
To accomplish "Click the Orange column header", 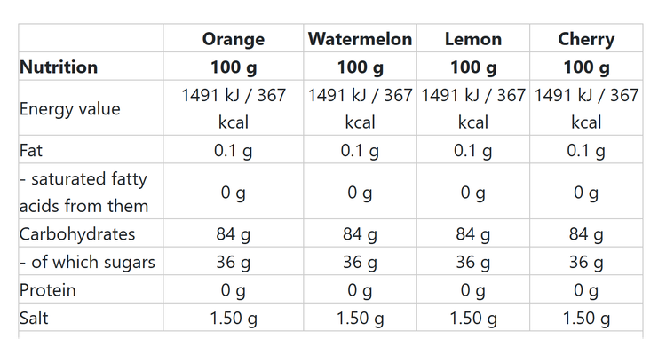I will point(234,39).
